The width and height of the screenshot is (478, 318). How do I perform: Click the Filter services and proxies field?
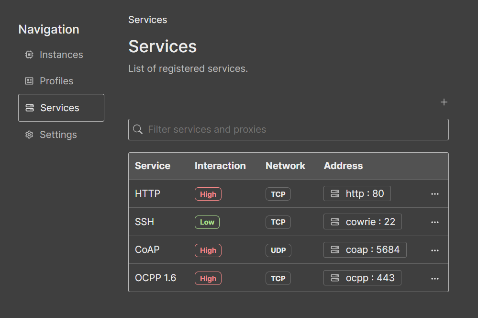click(294, 129)
